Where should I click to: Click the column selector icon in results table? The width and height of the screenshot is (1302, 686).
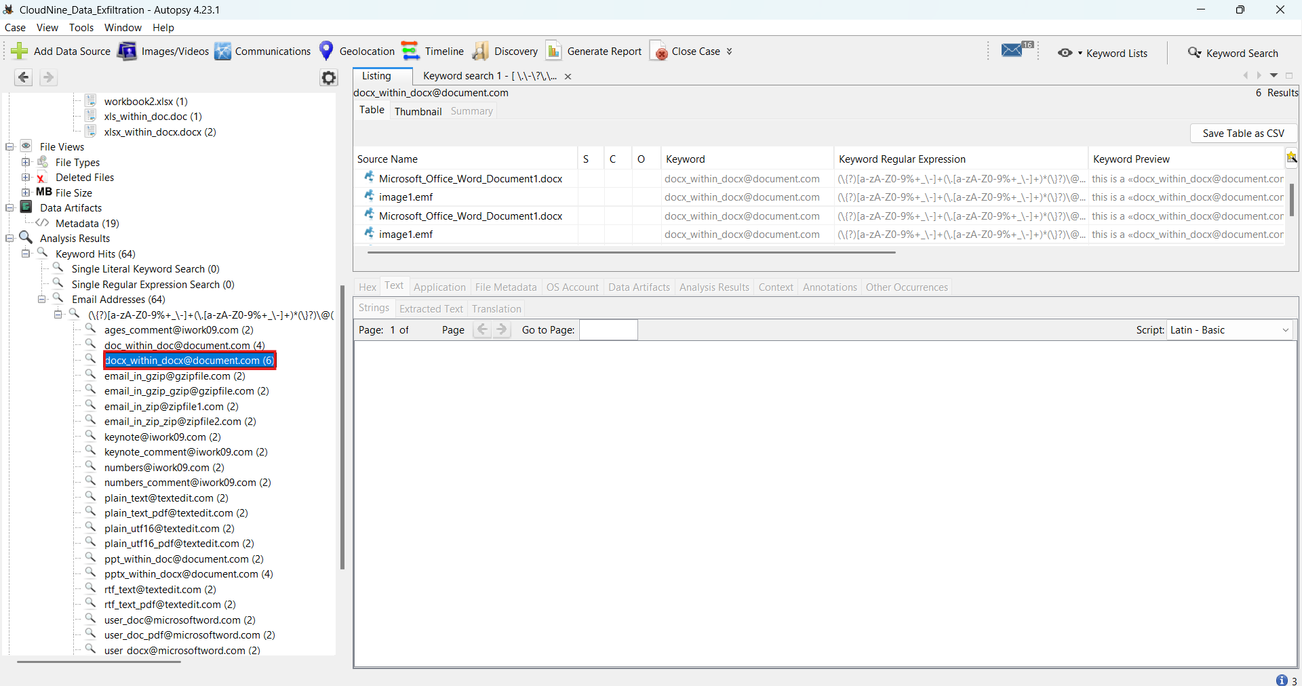point(1291,158)
